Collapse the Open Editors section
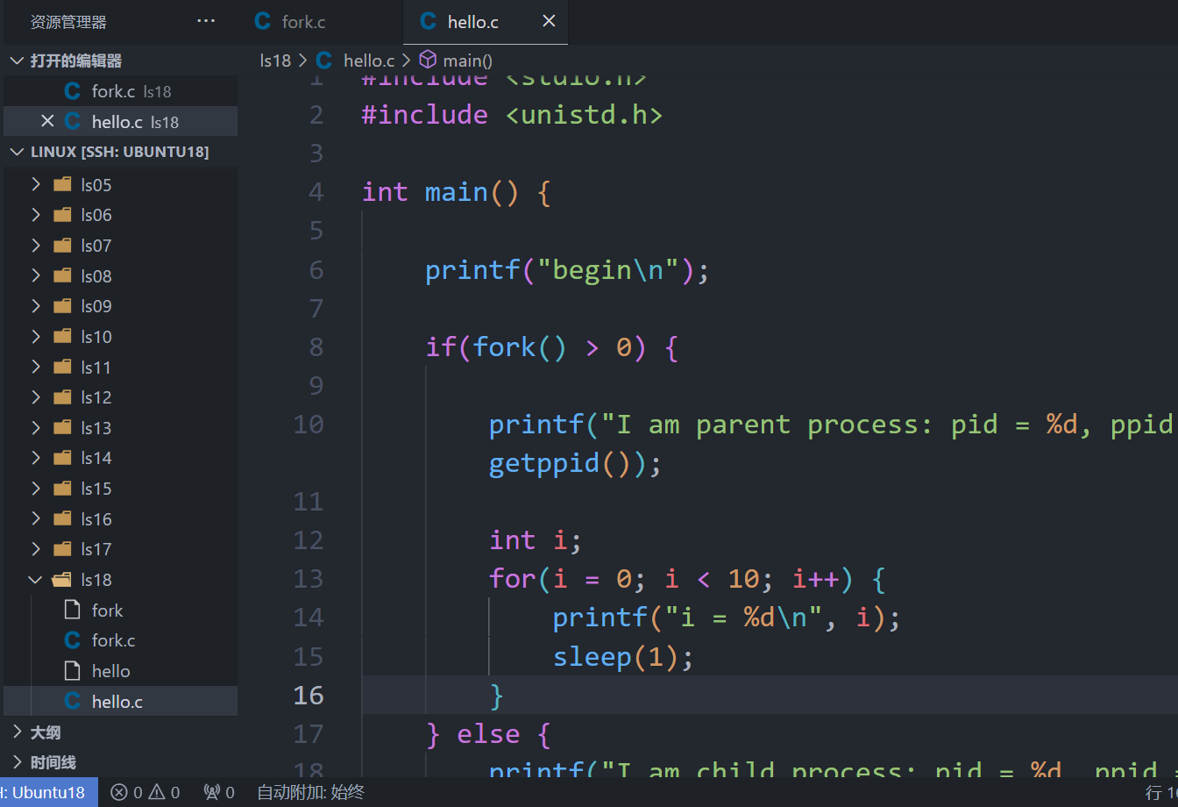 point(18,61)
